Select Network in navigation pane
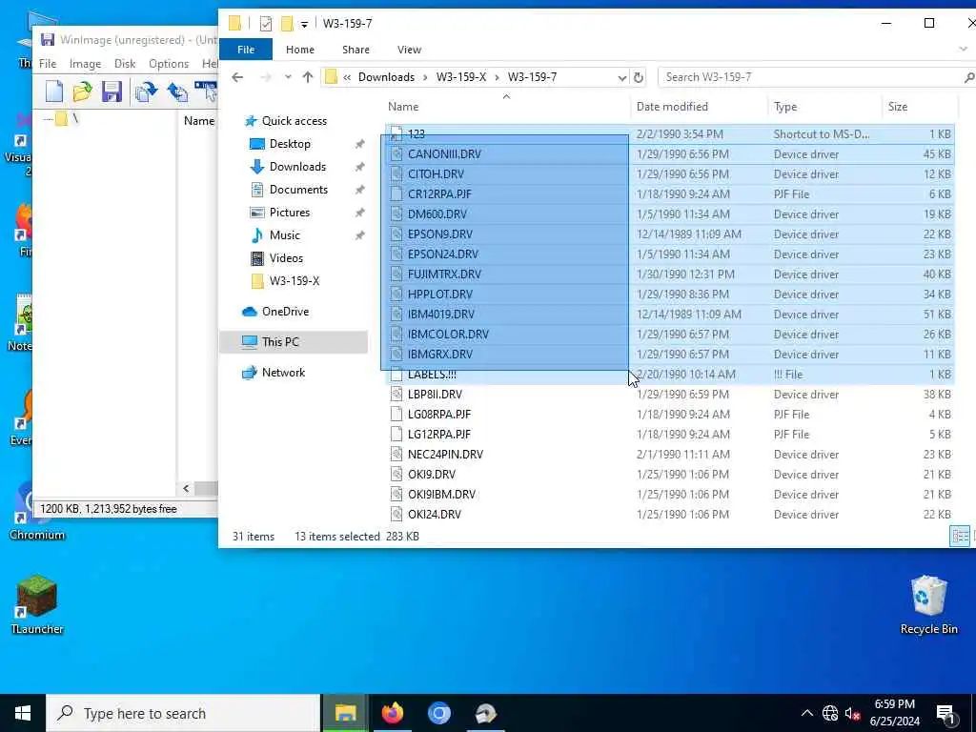The width and height of the screenshot is (976, 732). pos(274,373)
